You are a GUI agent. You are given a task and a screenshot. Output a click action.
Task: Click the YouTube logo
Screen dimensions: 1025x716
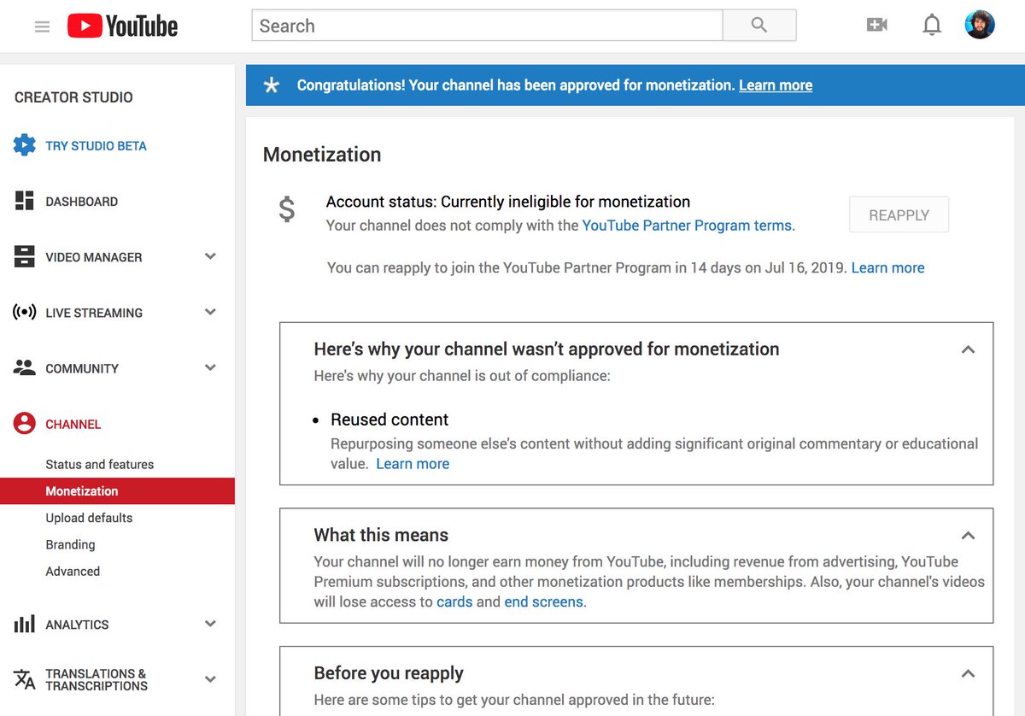click(123, 26)
